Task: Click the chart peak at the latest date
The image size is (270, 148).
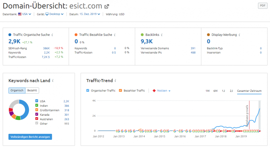Action: 260,109
